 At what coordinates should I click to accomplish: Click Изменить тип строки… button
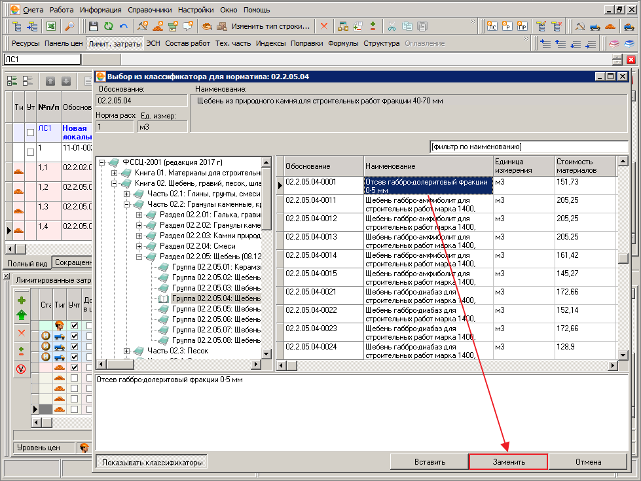[x=270, y=27]
